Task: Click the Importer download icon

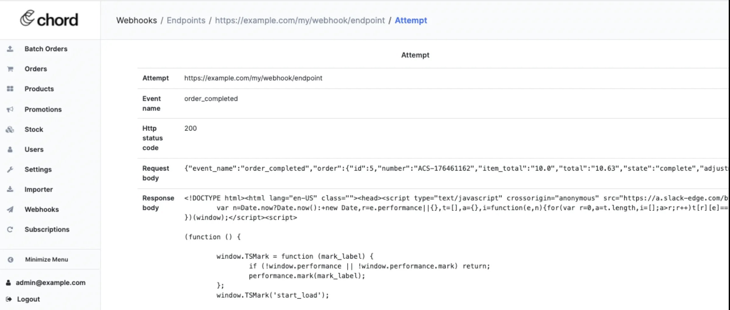Action: tap(10, 189)
